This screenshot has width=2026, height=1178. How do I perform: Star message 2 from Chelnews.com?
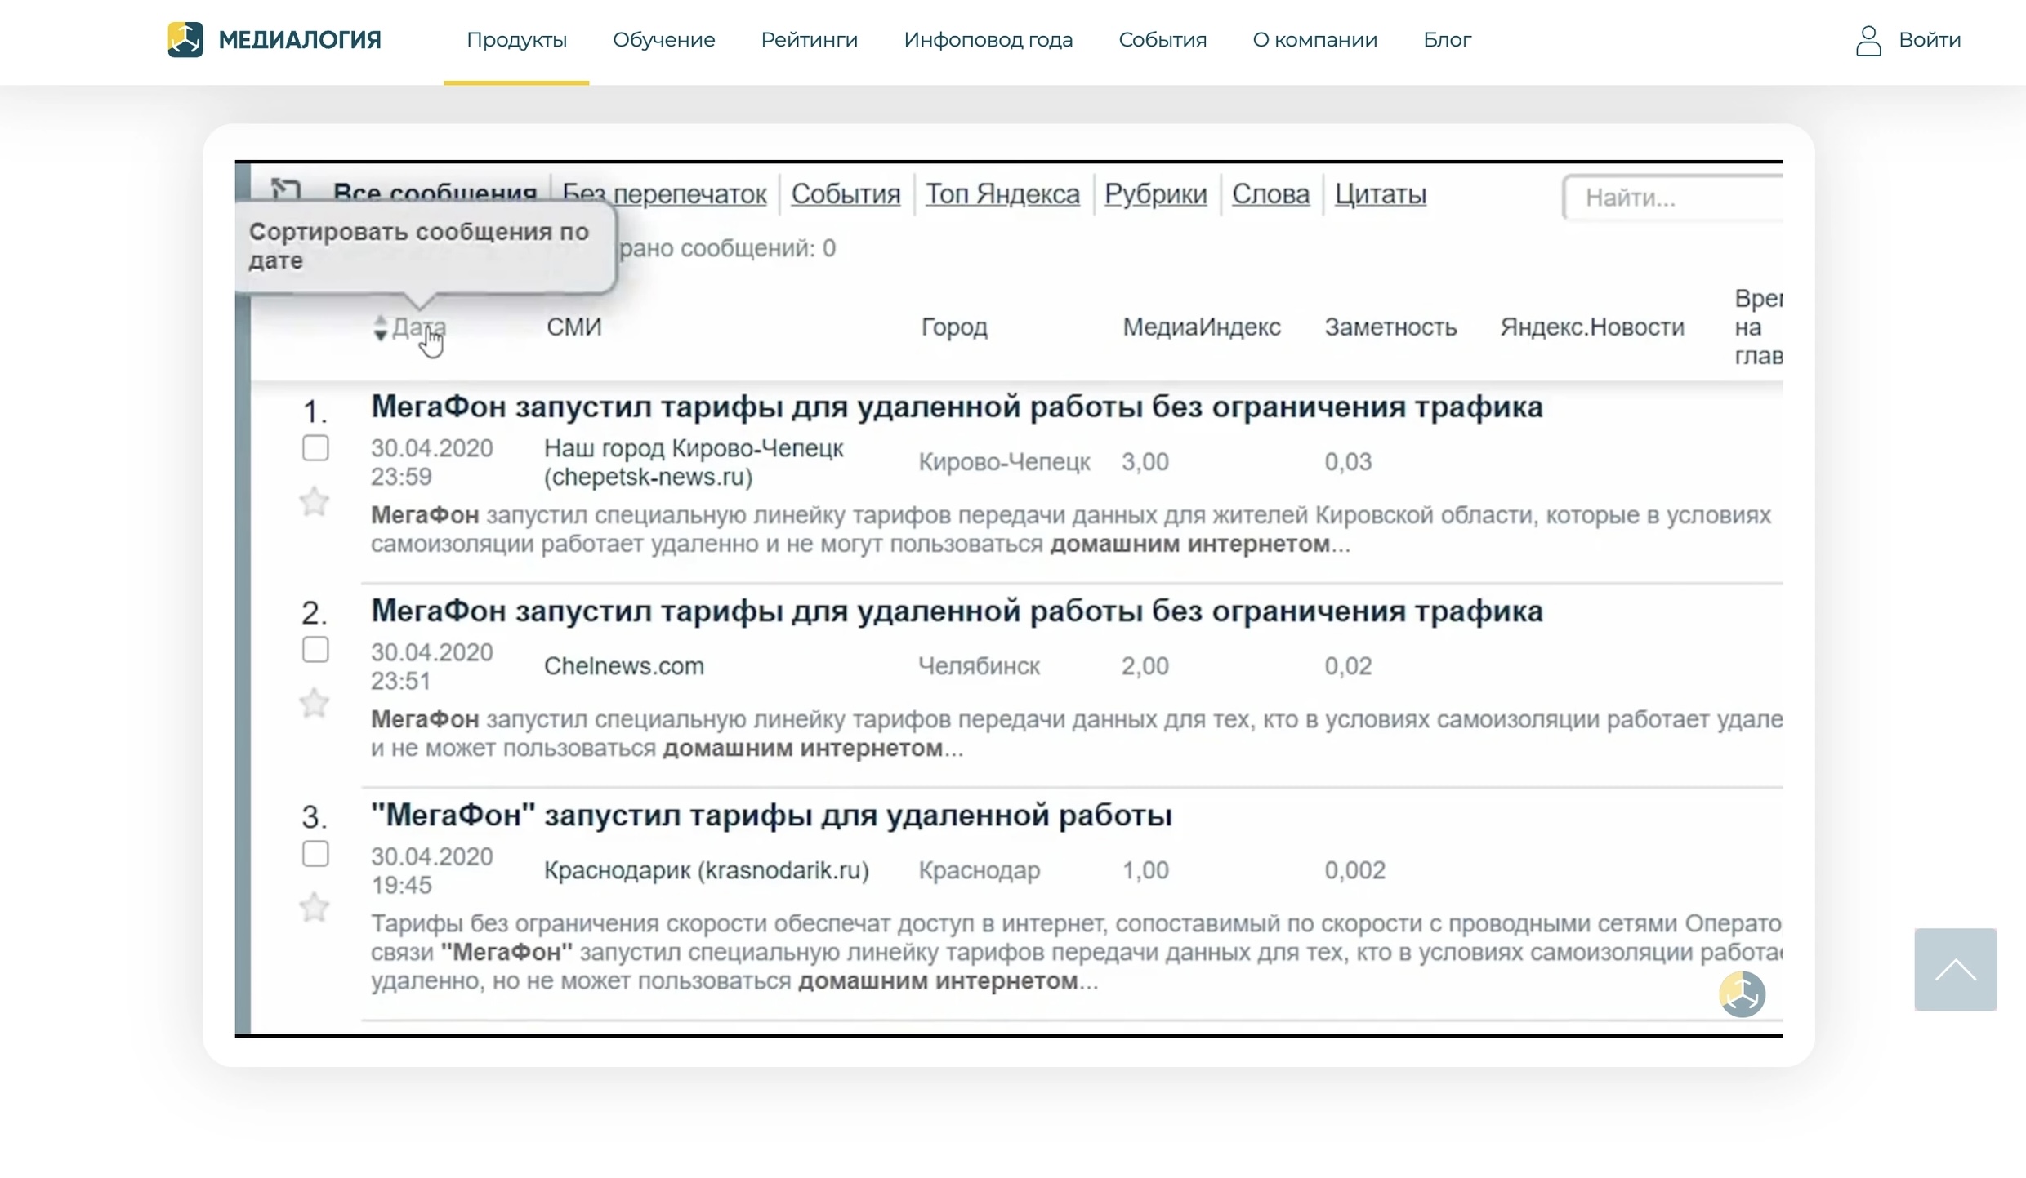tap(315, 702)
